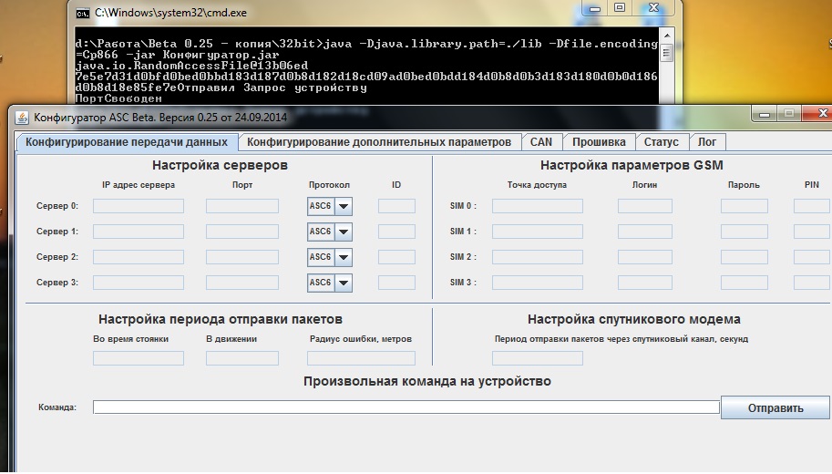This screenshot has width=832, height=474.
Task: Switch to the CAN tab
Action: coord(541,142)
